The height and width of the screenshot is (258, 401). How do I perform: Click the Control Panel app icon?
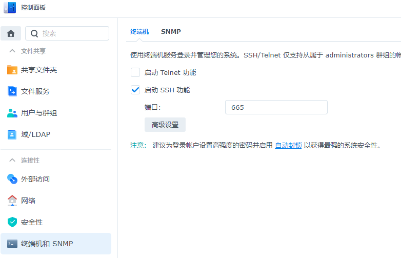pyautogui.click(x=10, y=8)
